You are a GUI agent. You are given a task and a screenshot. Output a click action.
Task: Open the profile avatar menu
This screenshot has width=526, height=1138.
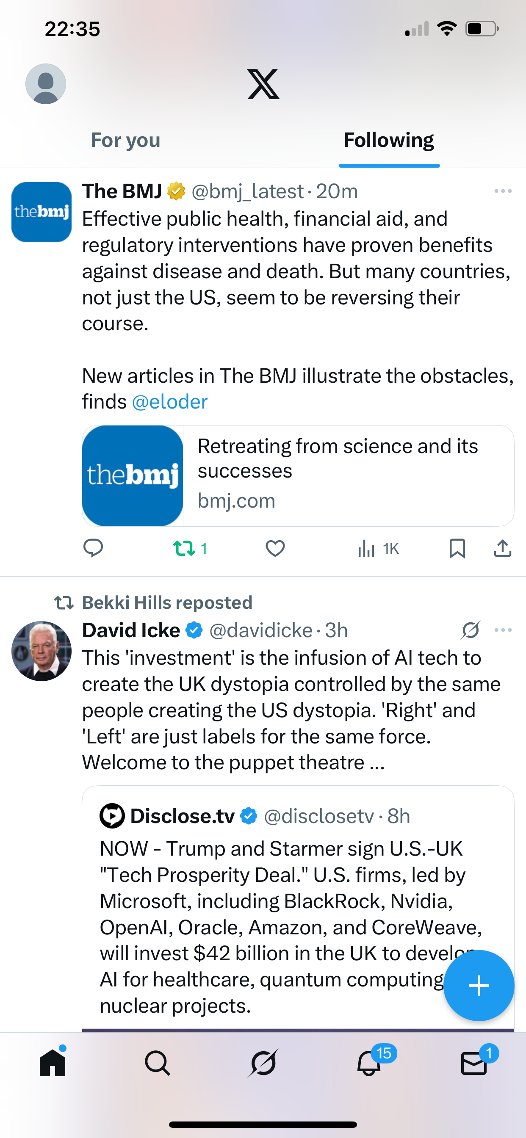[46, 84]
